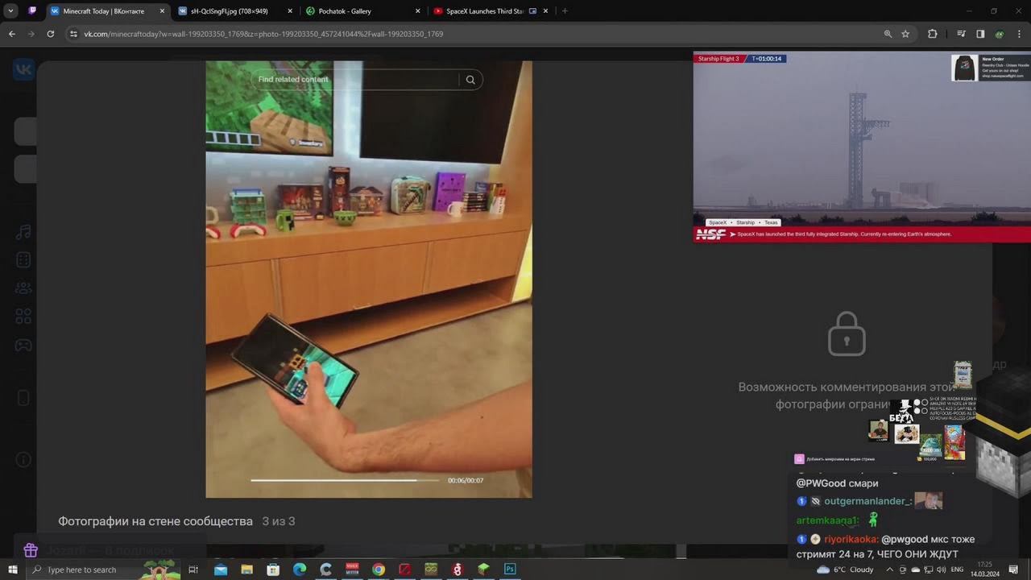Click the locked comments padlock icon
The width and height of the screenshot is (1031, 580).
pos(847,333)
